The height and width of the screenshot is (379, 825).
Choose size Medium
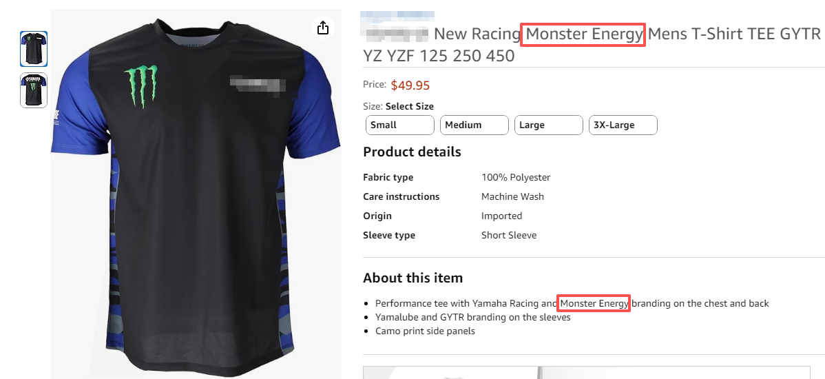tap(474, 125)
